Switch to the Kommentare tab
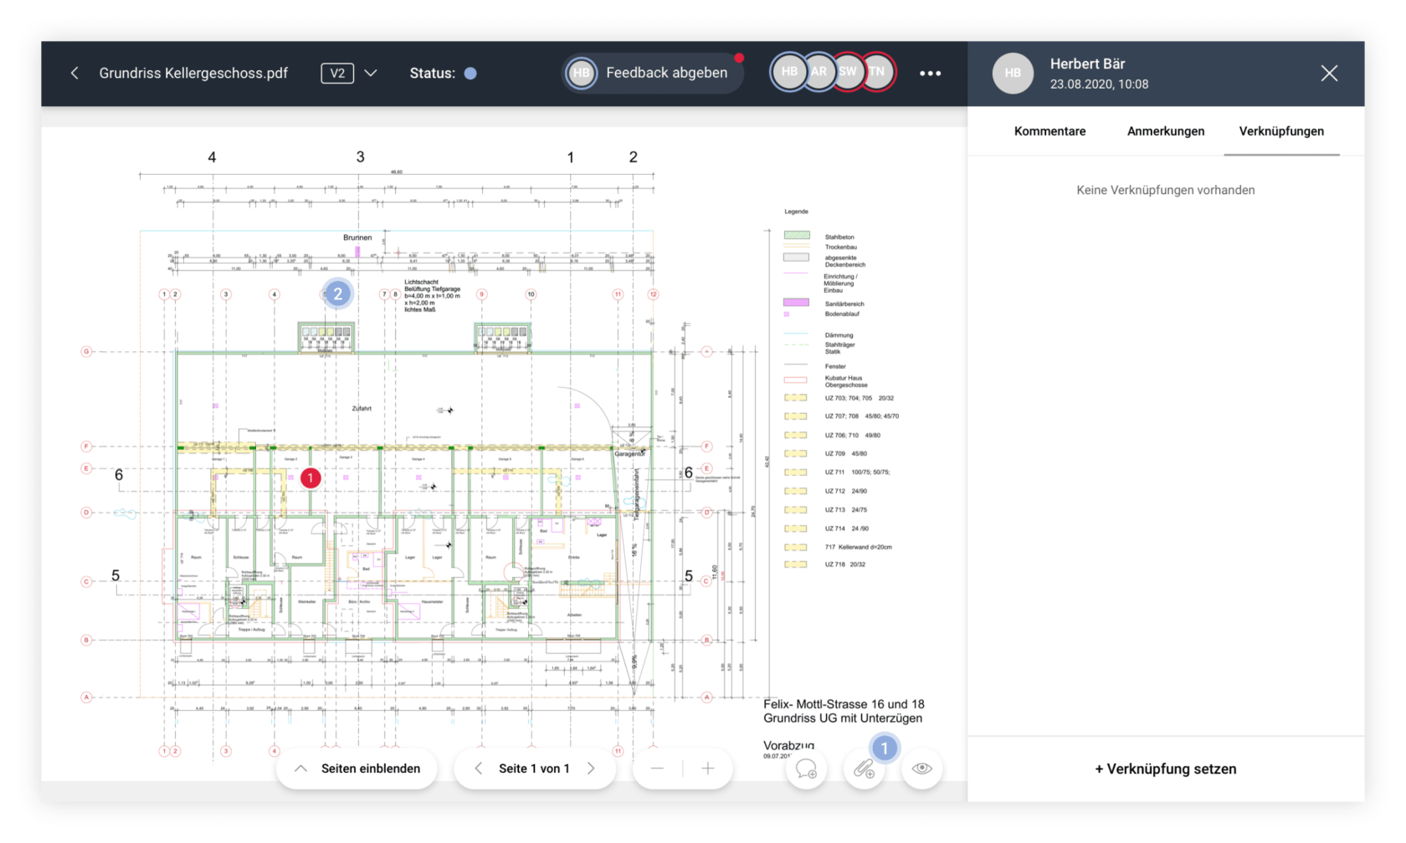Image resolution: width=1406 pixels, height=843 pixels. click(x=1049, y=131)
